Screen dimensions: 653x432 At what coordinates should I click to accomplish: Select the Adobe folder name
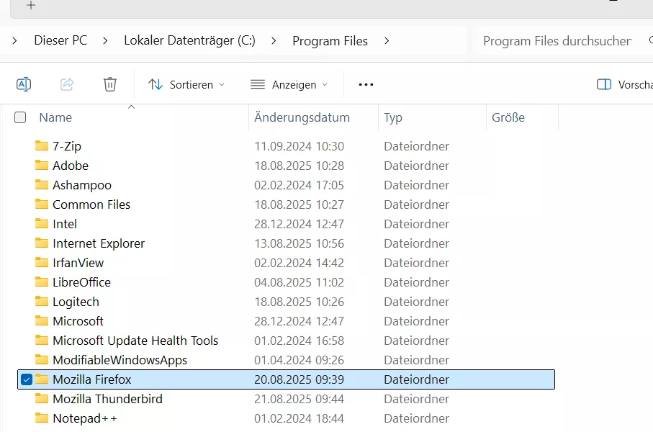pyautogui.click(x=71, y=166)
